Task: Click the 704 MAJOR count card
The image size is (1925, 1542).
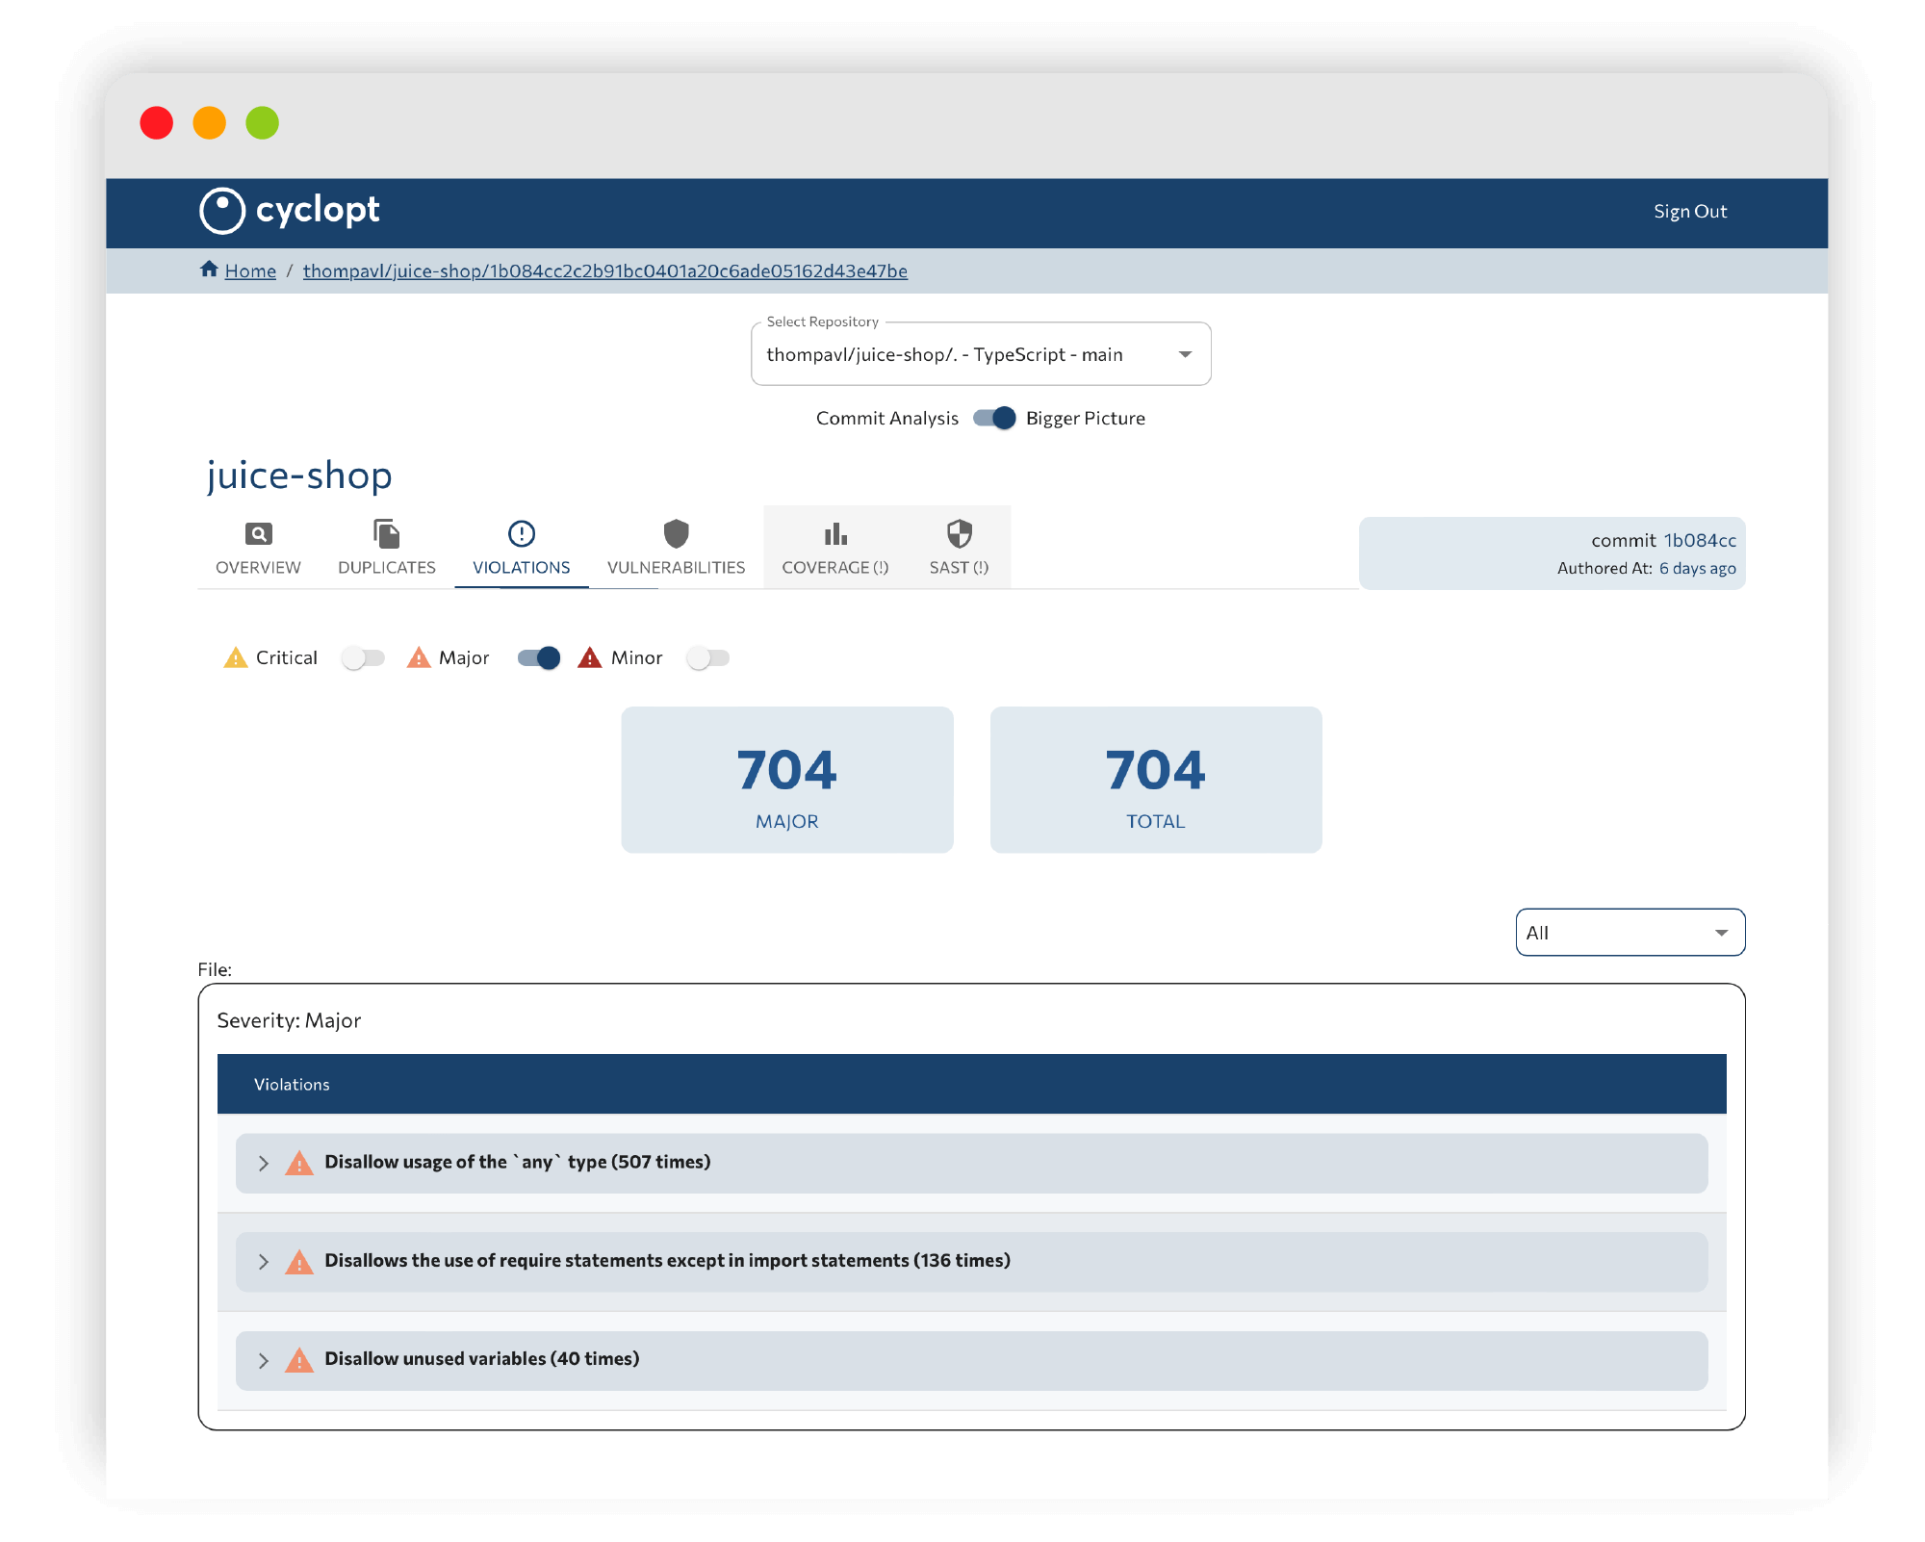Action: click(x=787, y=780)
